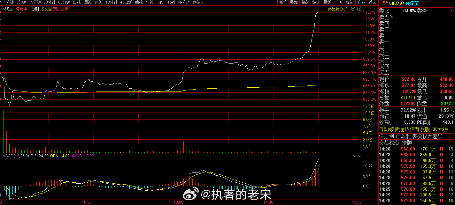Click the 停牌中... status label

click(x=23, y=9)
